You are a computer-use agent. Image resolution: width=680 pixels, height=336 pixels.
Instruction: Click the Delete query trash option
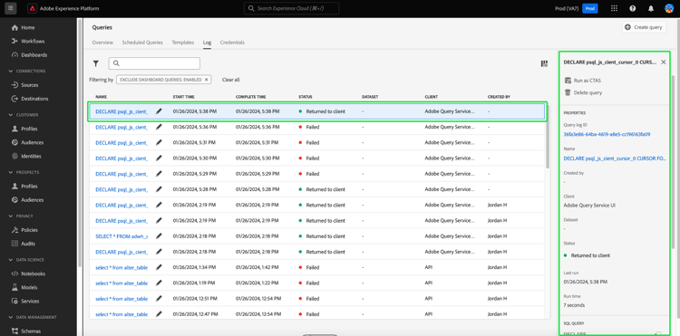click(x=583, y=92)
